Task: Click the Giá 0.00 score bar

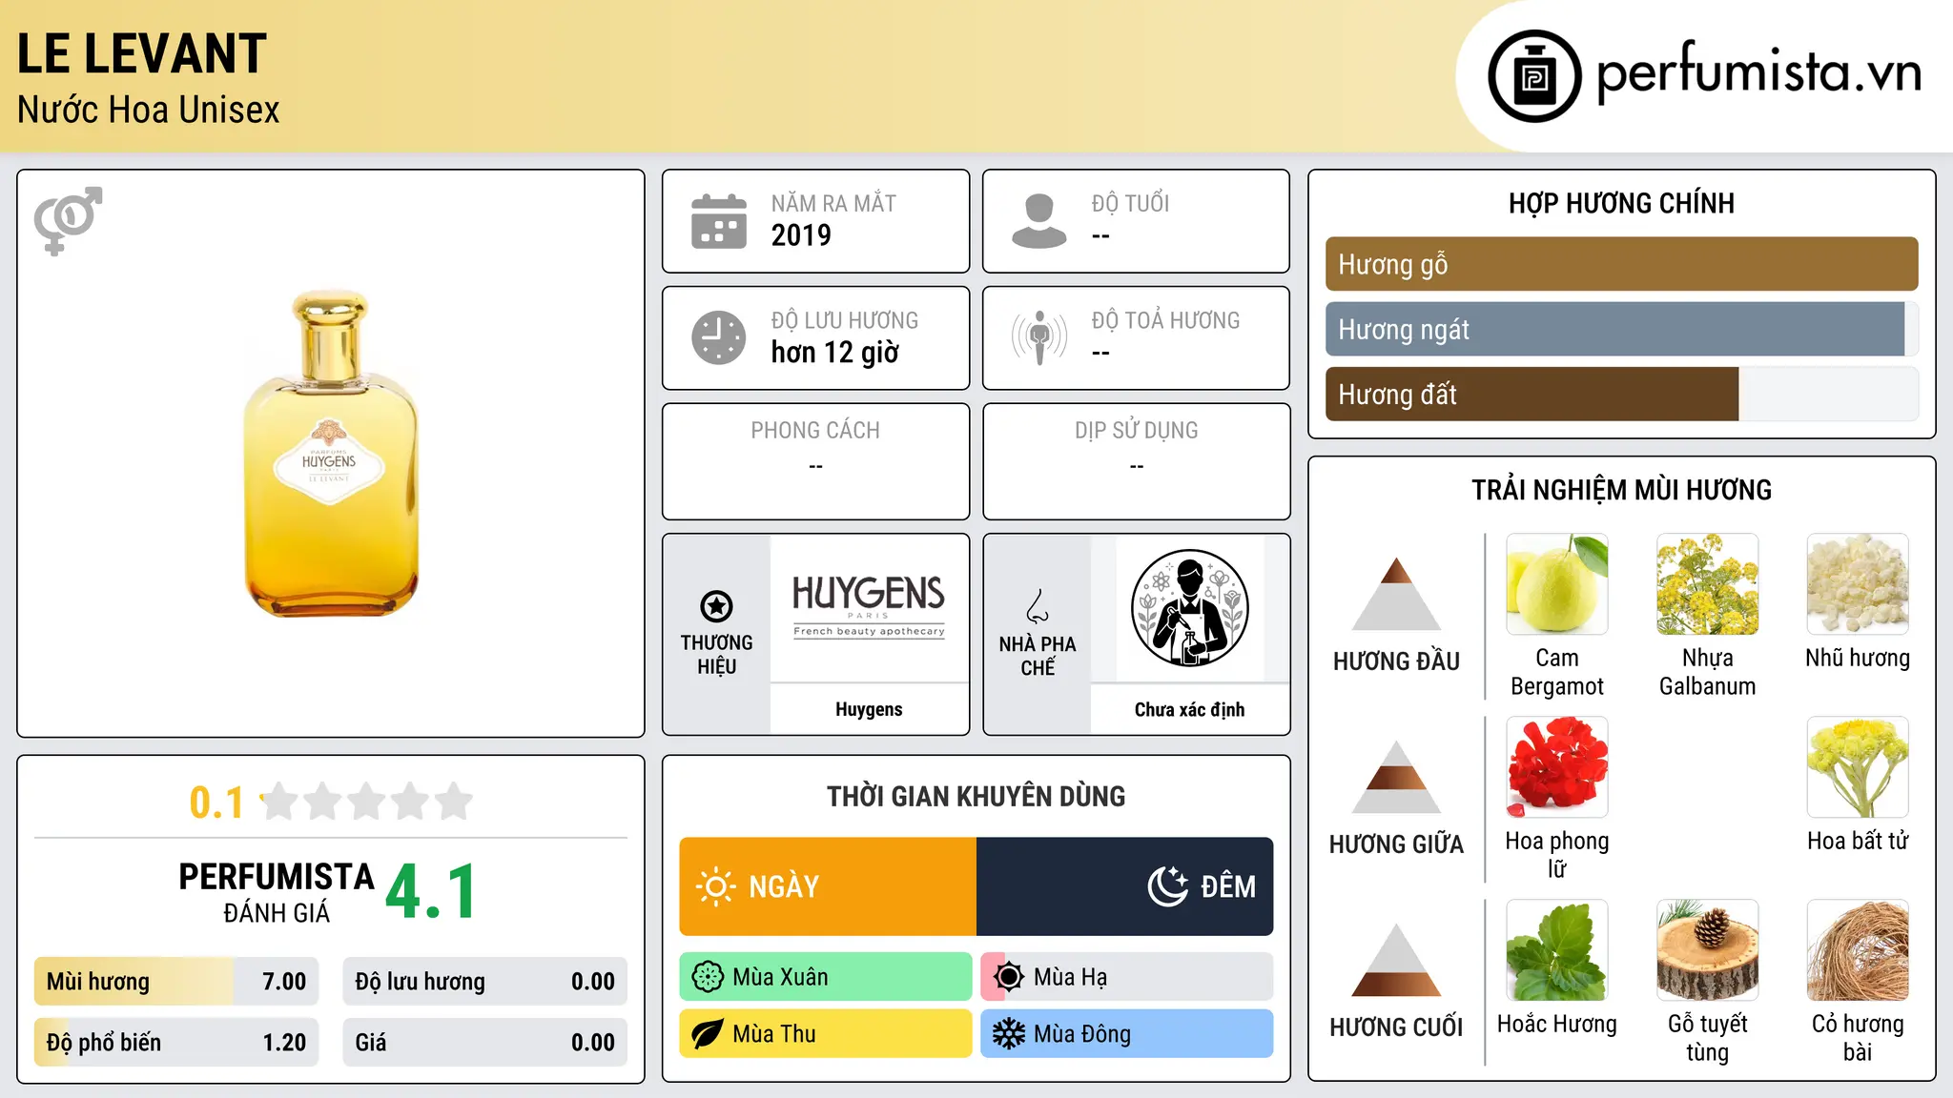Action: coord(485,1043)
